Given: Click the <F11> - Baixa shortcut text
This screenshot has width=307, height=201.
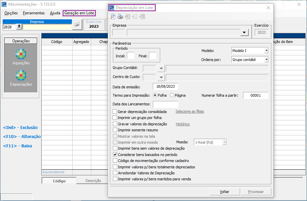Looking at the screenshot, I should [x=17, y=146].
